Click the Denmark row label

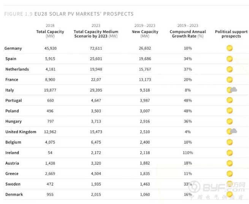point(14,195)
